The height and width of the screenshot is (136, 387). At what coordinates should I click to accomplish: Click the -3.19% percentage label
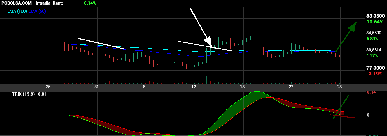374,74
